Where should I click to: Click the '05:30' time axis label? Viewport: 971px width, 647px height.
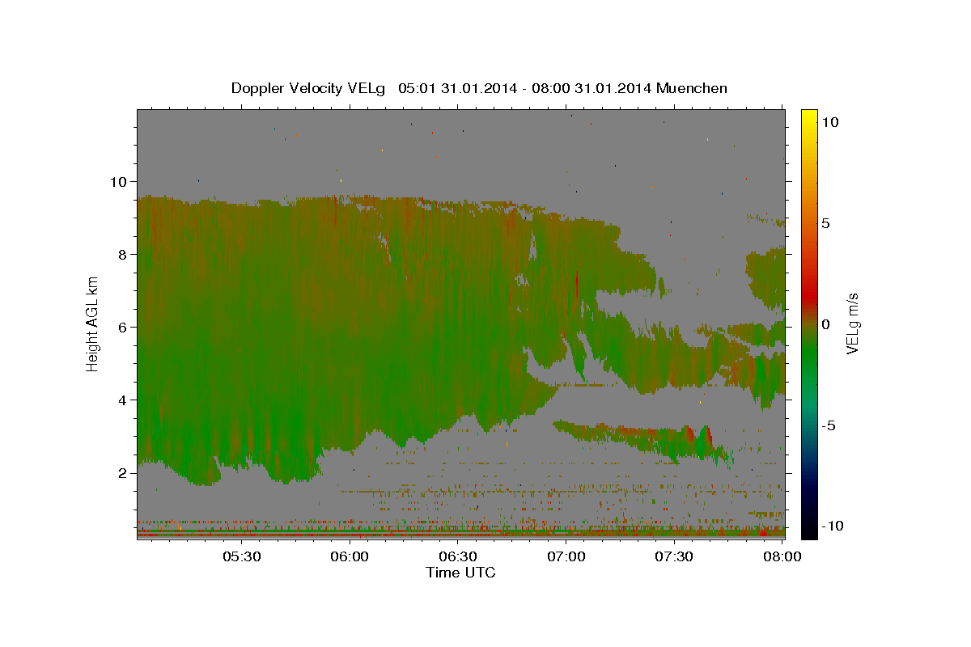point(242,557)
